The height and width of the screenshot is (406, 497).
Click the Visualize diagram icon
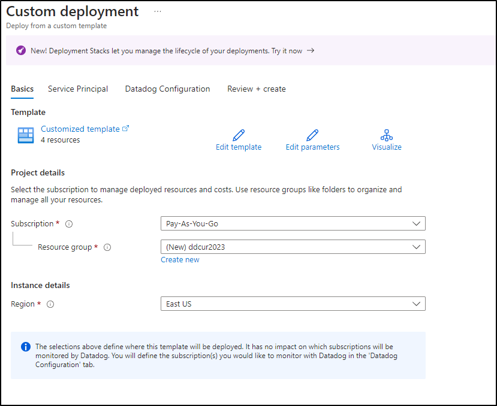click(386, 135)
